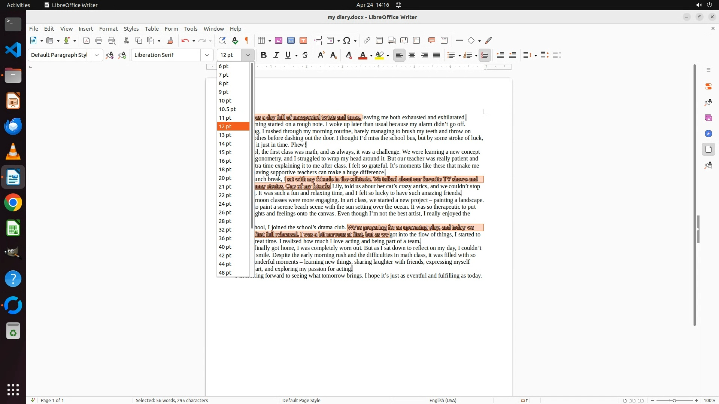Click the Clone Formatting paintbrush icon

pos(170,40)
